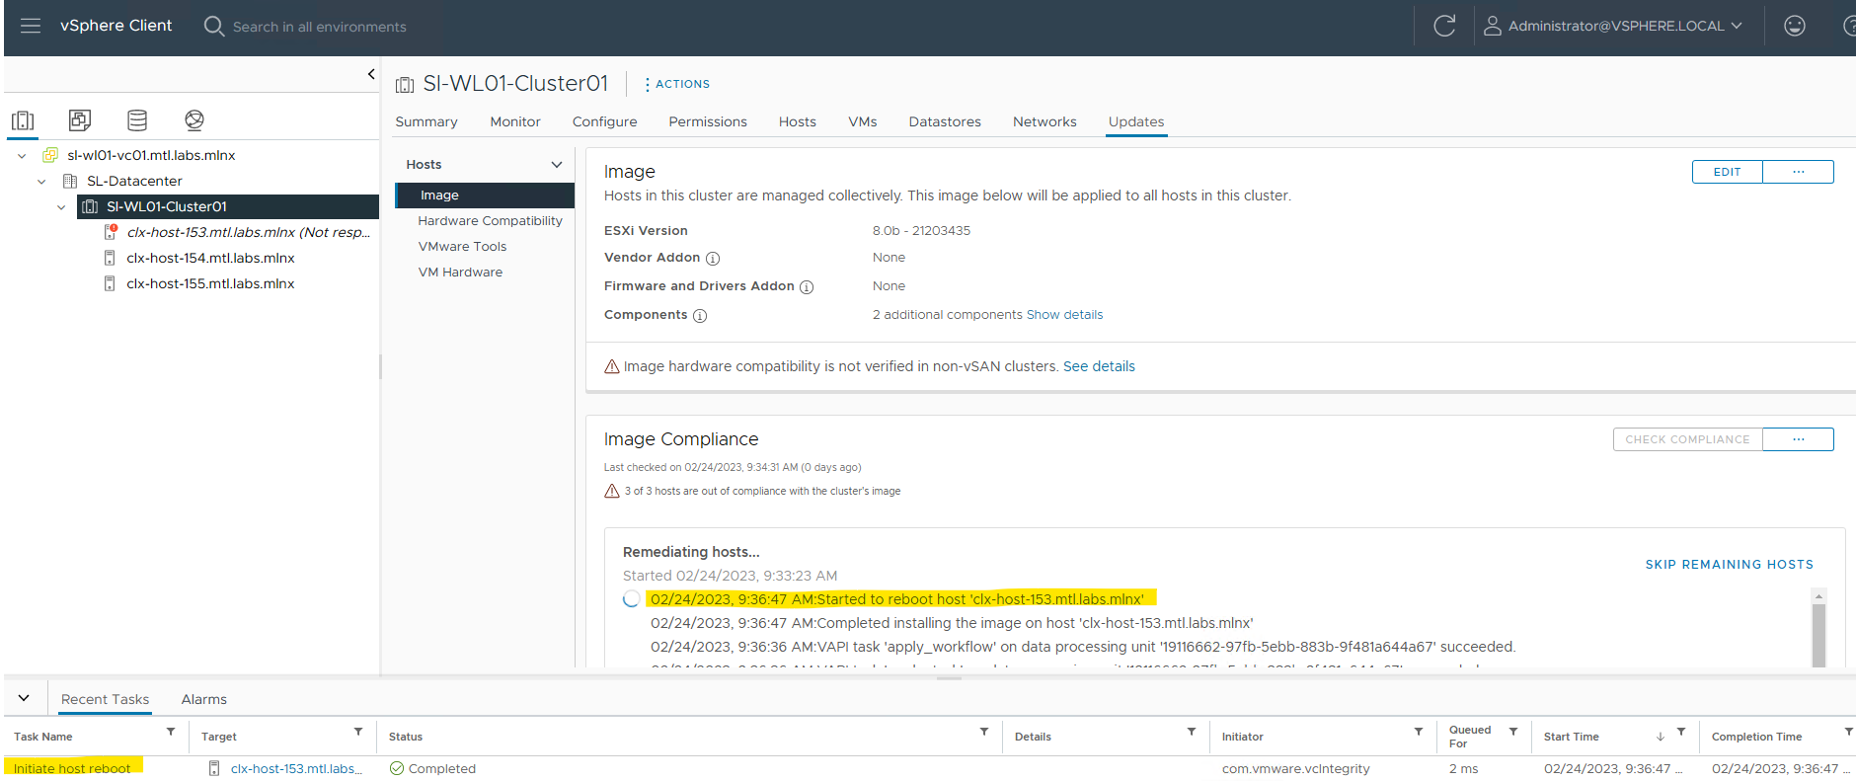
Task: Open the Administrator@VSPHERE.LOCAL user dropdown
Action: [1625, 26]
